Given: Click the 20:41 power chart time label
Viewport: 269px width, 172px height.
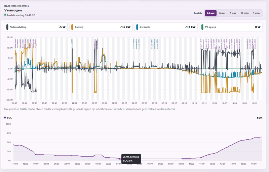Looking at the screenshot, I should (x=54, y=103).
